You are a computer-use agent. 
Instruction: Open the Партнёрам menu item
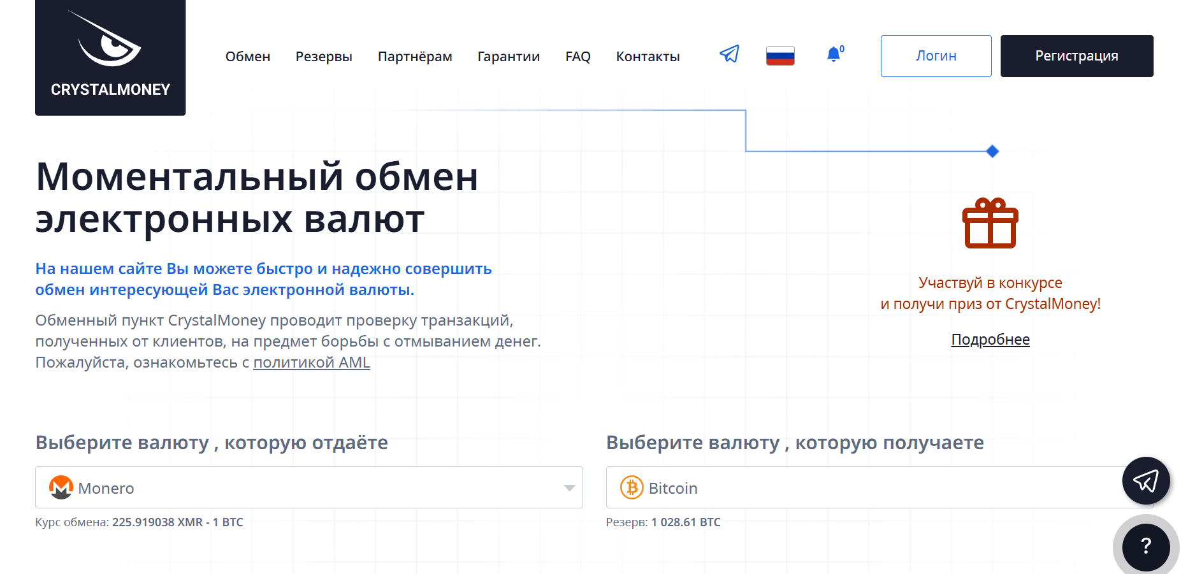(415, 57)
